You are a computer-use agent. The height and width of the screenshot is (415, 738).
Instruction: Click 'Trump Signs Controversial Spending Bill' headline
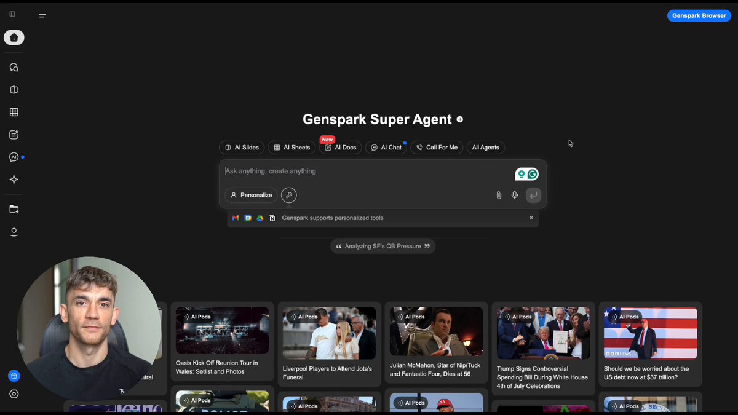click(542, 377)
